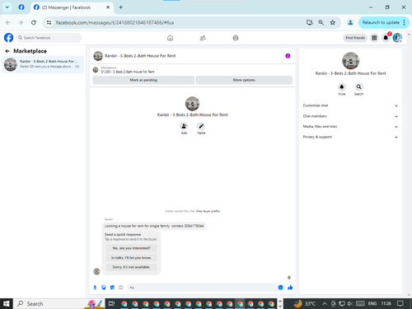Viewport: 412px width, 309px height.
Task: Send a voice clip microphone icon
Action: pyautogui.click(x=95, y=288)
